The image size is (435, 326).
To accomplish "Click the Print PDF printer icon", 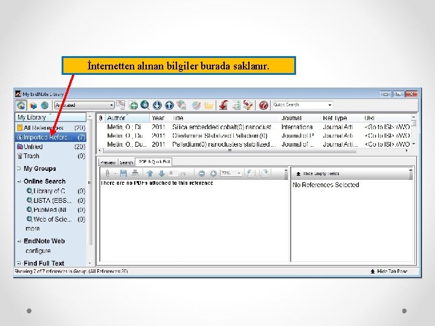I will pyautogui.click(x=135, y=173).
